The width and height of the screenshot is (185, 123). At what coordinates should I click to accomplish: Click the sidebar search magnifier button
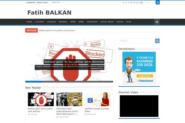coord(157,41)
